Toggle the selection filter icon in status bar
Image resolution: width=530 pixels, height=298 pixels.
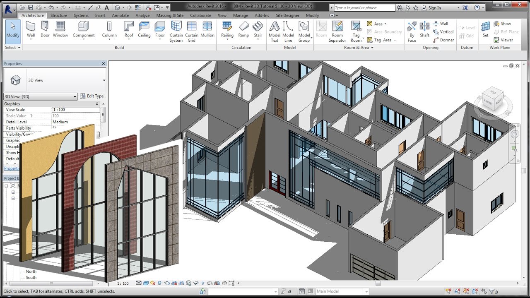tap(494, 291)
